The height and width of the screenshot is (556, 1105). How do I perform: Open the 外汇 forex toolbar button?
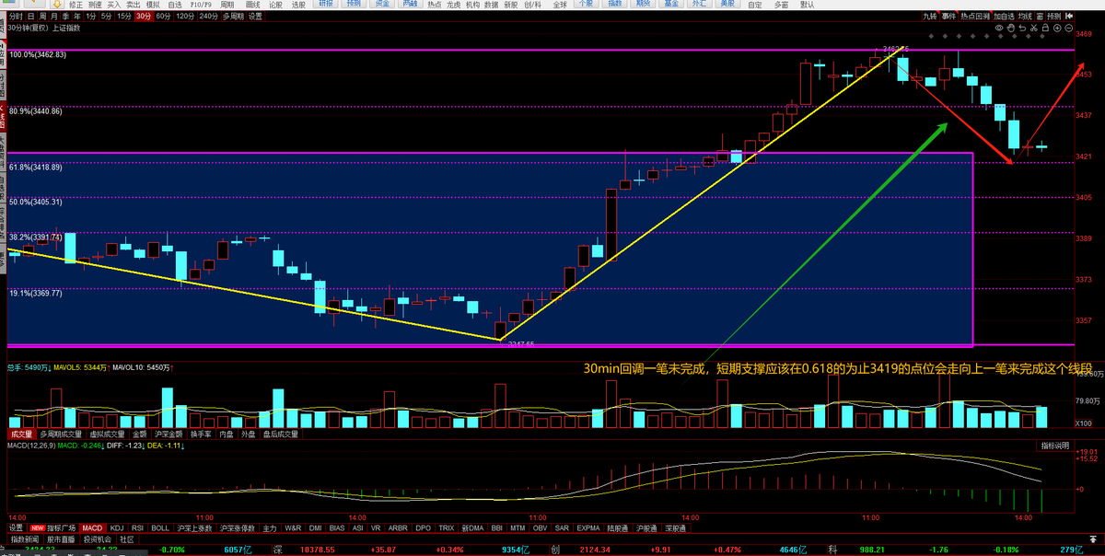[699, 4]
